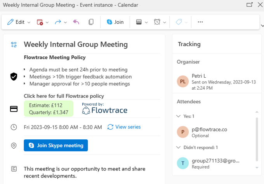Click the Tracking panel heading
Viewport: 264px width, 184px height.
189,44
